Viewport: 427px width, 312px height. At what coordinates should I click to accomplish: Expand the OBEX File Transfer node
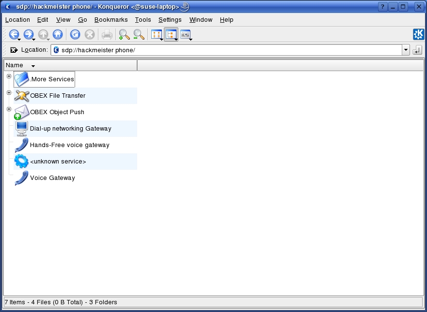click(x=9, y=93)
